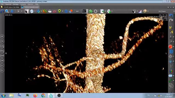Expand the axis tool dropdown arrow
The height and width of the screenshot is (98, 175).
click(41, 11)
